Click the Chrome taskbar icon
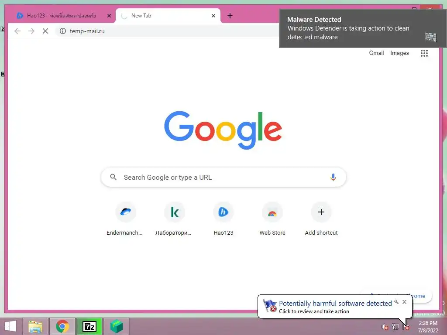This screenshot has height=335, width=447. tap(62, 326)
